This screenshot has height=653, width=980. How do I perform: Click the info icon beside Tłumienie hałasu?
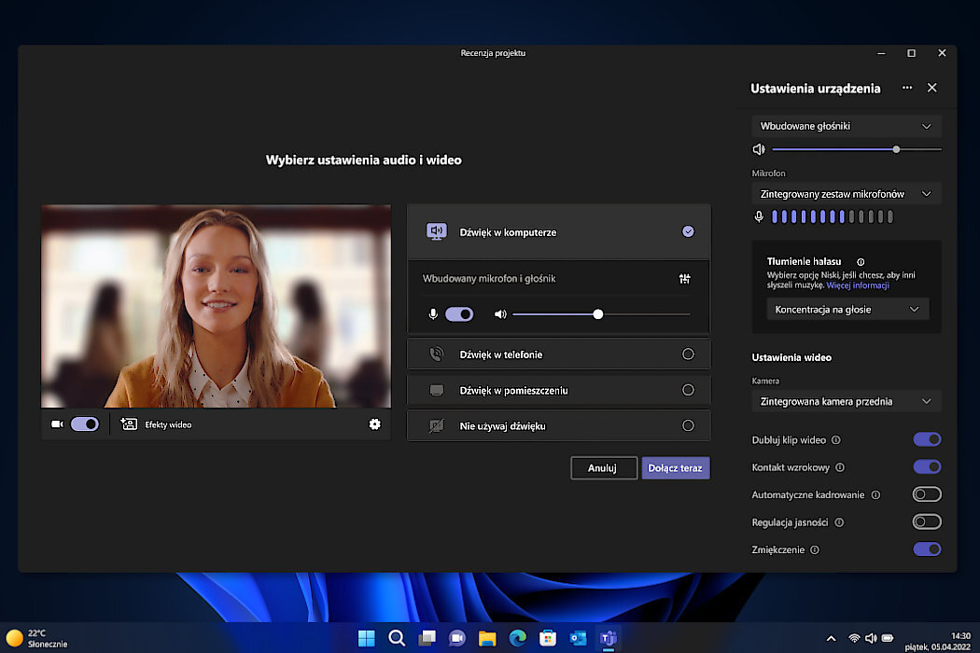[x=861, y=263]
